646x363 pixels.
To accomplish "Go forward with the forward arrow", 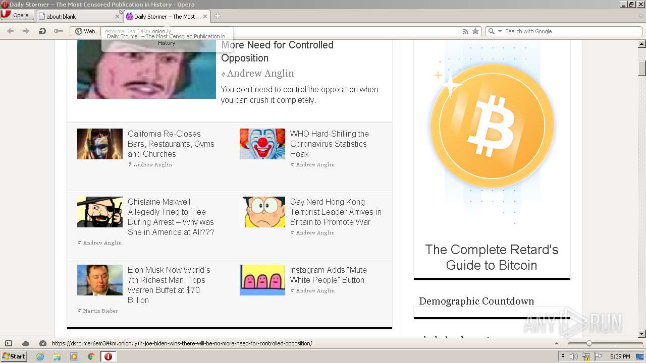I will 26,31.
